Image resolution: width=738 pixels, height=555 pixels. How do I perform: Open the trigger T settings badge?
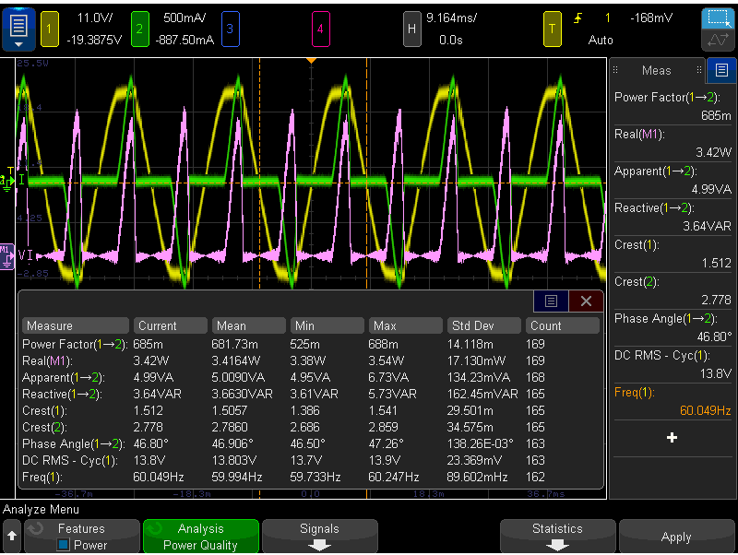coord(553,29)
